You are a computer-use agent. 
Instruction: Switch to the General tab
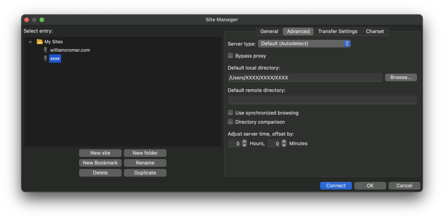pyautogui.click(x=269, y=32)
